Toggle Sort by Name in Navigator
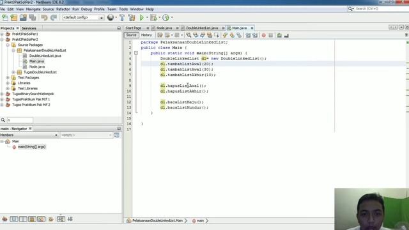The width and height of the screenshot is (409, 230). pyautogui.click(x=61, y=219)
